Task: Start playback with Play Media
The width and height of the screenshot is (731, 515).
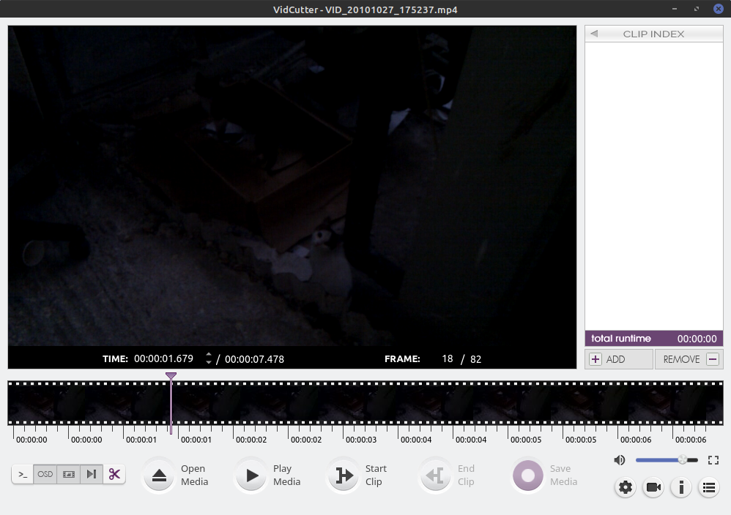Action: (267, 474)
